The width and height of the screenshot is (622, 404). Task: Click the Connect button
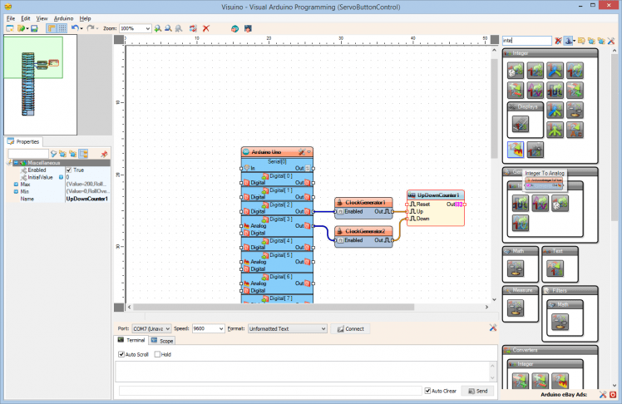[349, 328]
